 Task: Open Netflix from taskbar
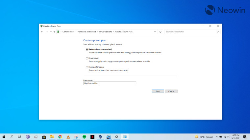tap(92, 137)
